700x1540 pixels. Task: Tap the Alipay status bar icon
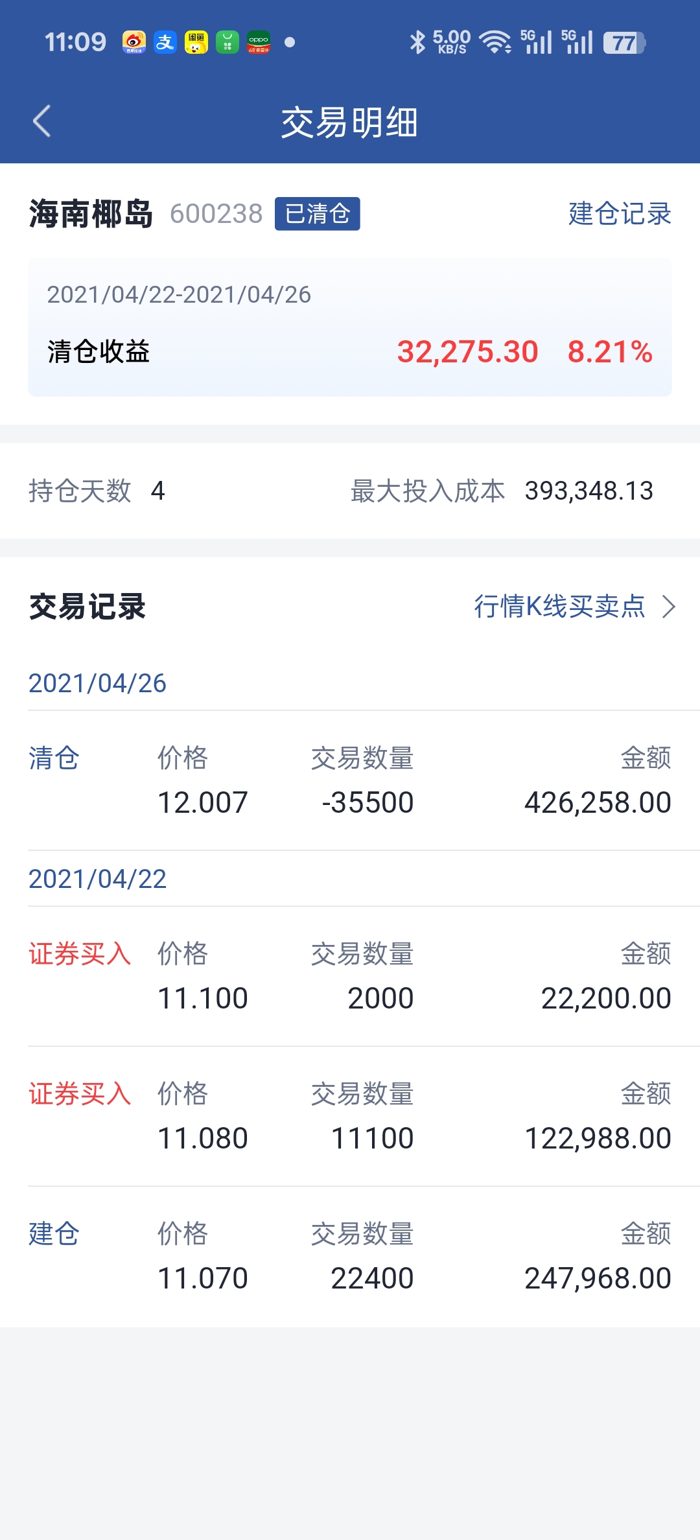click(x=165, y=43)
